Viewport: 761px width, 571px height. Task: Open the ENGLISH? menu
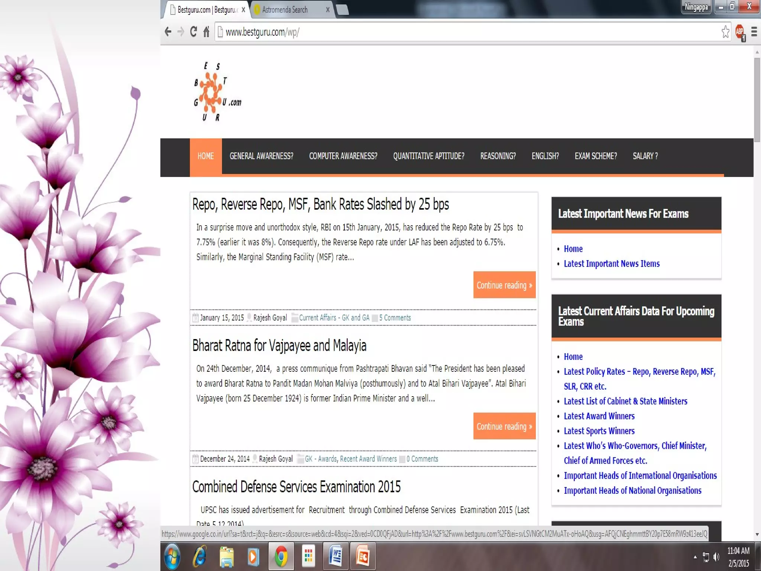tap(545, 156)
